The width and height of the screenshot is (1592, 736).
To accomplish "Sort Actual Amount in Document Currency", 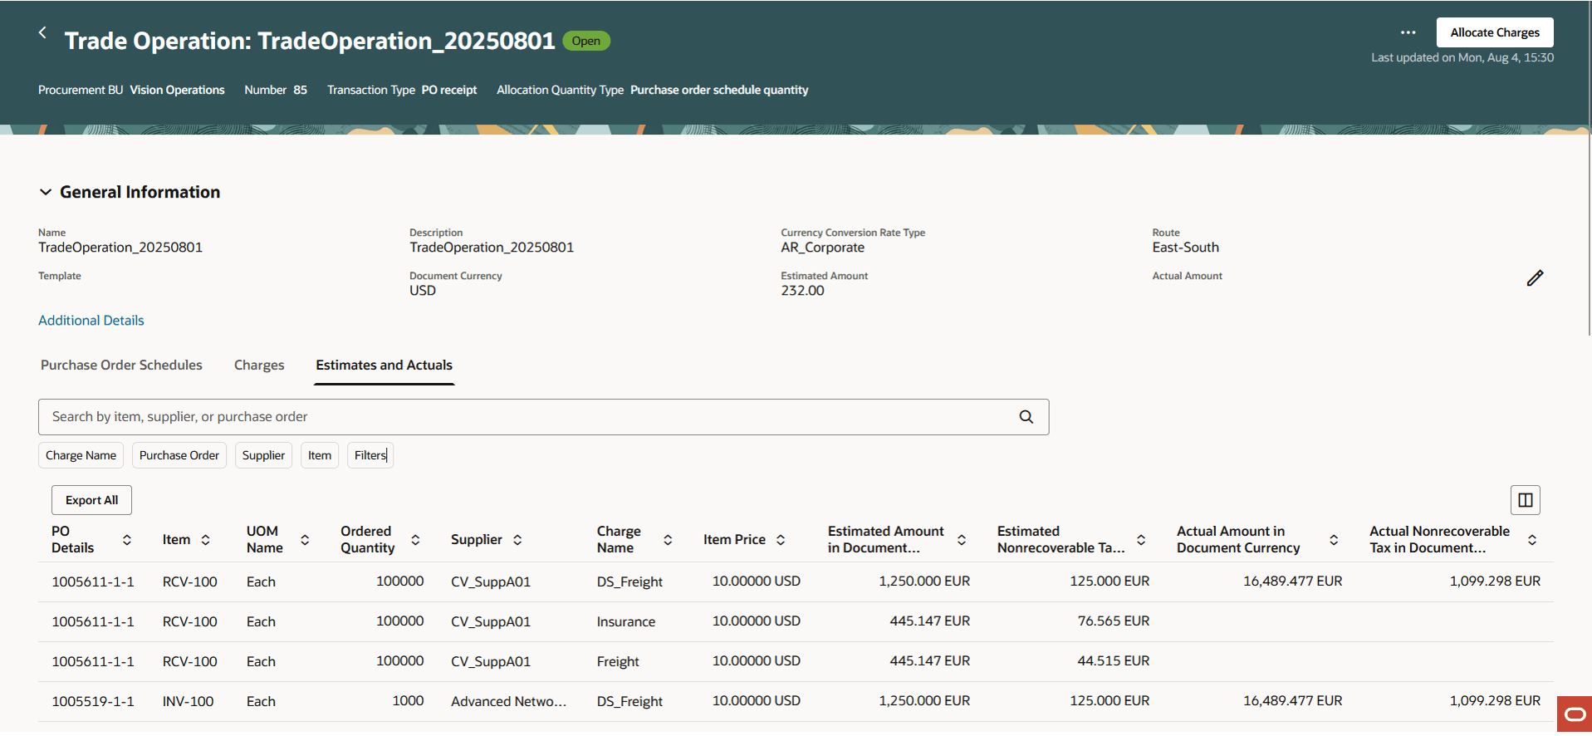I will [x=1334, y=540].
